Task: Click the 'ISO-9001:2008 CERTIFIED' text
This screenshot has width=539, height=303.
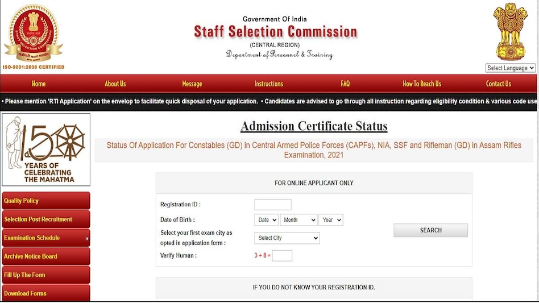Action: (34, 67)
